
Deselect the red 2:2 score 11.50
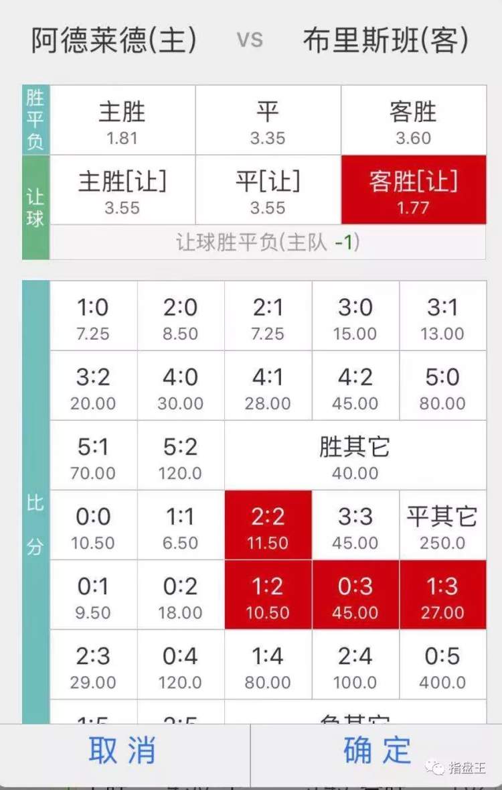point(268,525)
